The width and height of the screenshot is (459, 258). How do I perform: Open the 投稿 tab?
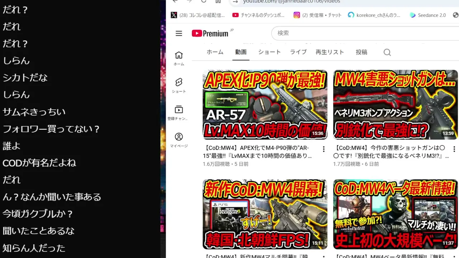(361, 52)
